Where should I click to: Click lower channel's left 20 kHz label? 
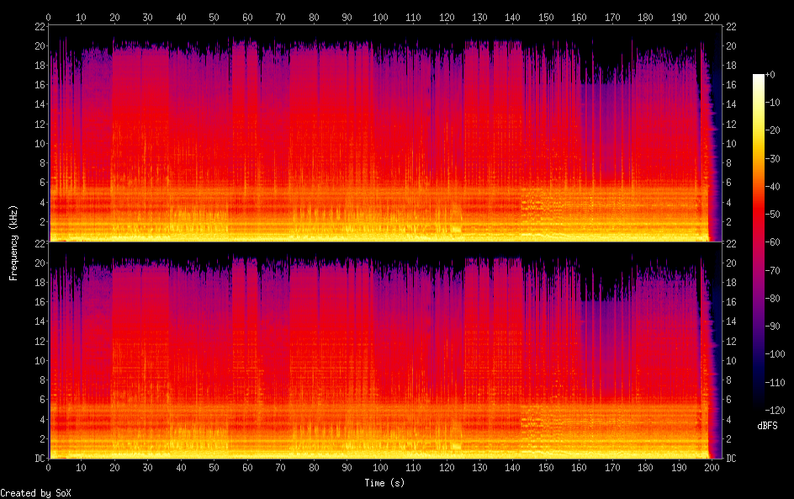pos(39,263)
